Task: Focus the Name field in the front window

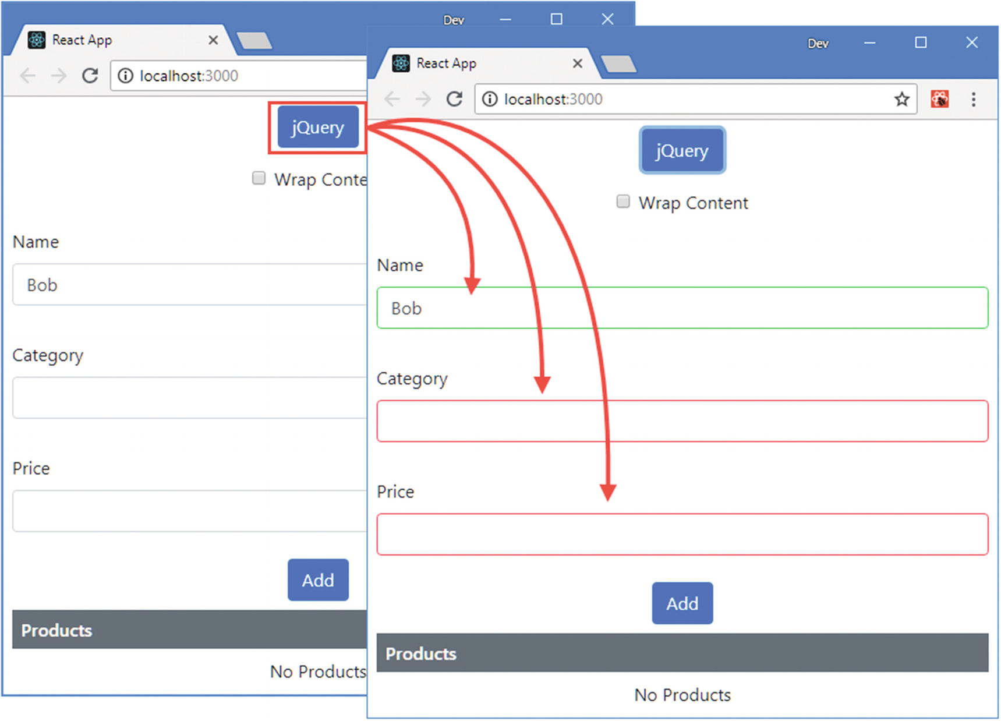Action: click(682, 308)
